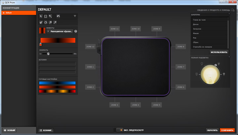Select the Диско template
This screenshot has width=238, height=135.
(210, 24)
